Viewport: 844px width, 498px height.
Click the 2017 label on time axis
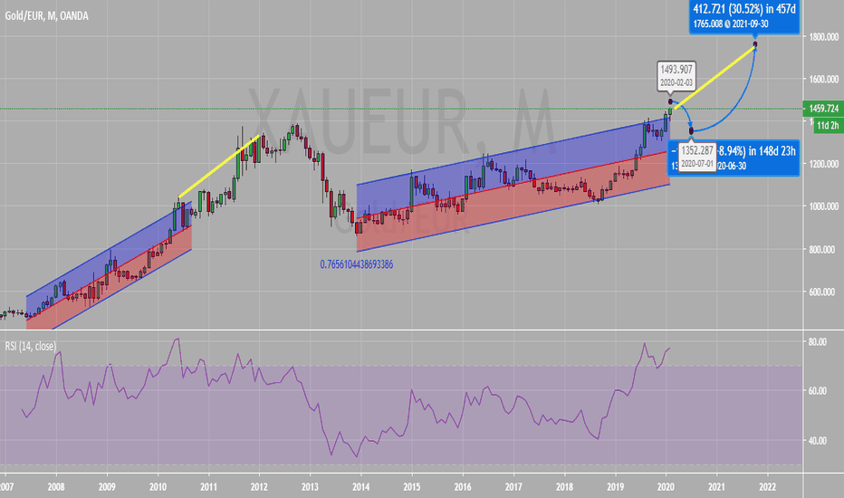[x=513, y=487]
